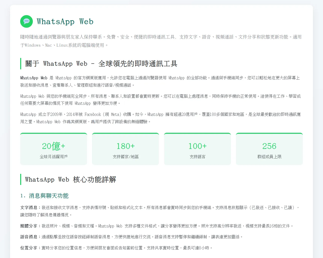The width and height of the screenshot is (323, 258).
Task: Click the green WhatsApp chat bubble logo
Action: tap(26, 21)
